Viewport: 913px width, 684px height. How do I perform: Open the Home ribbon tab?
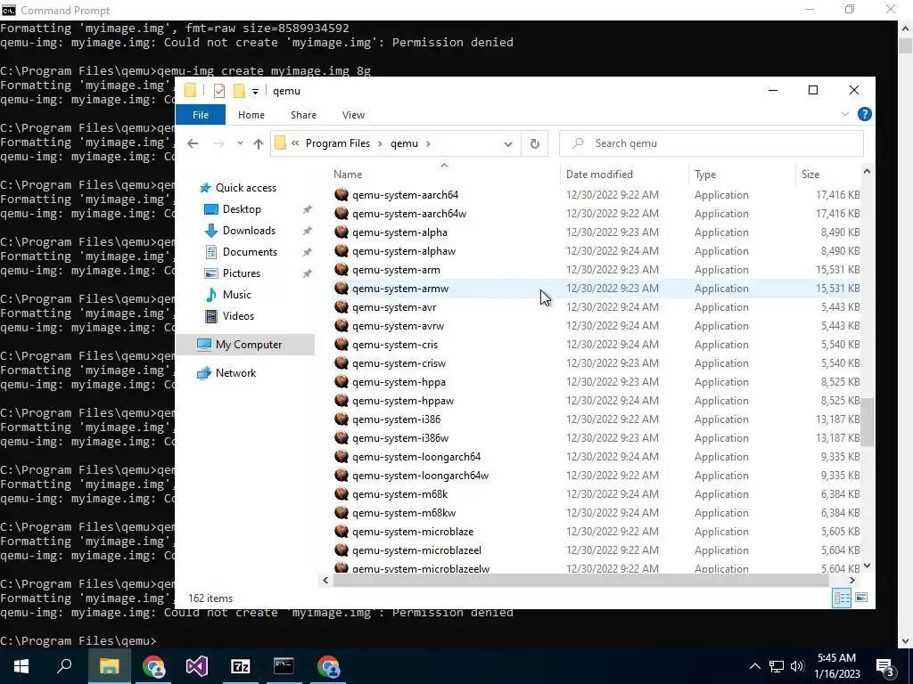[x=251, y=115]
